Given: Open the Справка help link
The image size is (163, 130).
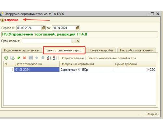Looking at the screenshot, I should pyautogui.click(x=11, y=20).
